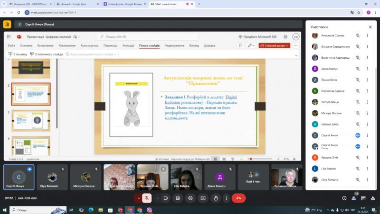The height and width of the screenshot is (214, 380).
Task: Mute Діана Ковтун in participants list
Action: (358, 69)
